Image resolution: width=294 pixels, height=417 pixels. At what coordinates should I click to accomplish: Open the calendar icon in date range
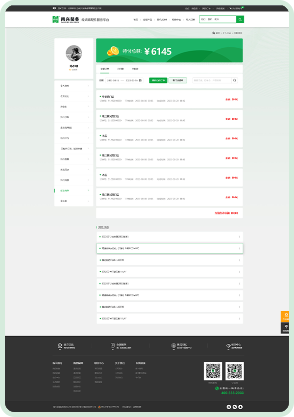141,80
